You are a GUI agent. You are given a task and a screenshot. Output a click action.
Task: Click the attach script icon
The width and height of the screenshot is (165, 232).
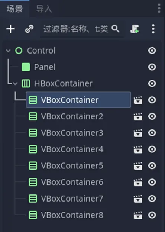coord(135,29)
